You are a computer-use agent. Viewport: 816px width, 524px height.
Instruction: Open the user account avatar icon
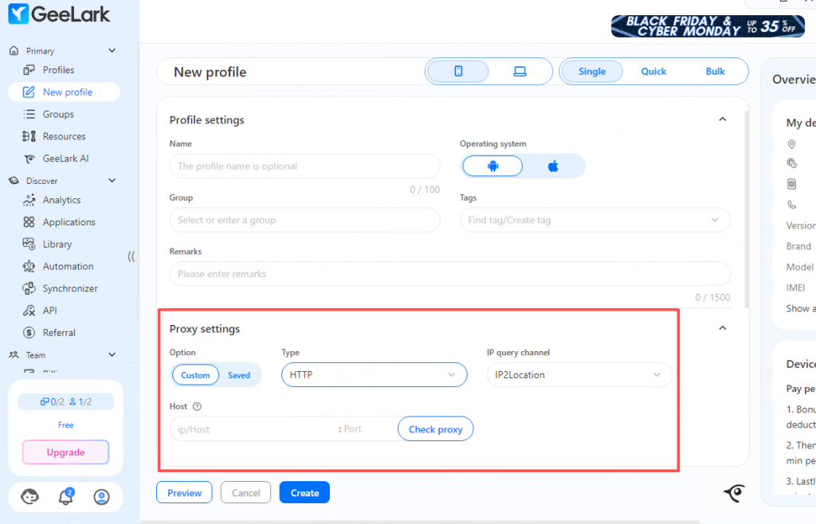(x=101, y=497)
